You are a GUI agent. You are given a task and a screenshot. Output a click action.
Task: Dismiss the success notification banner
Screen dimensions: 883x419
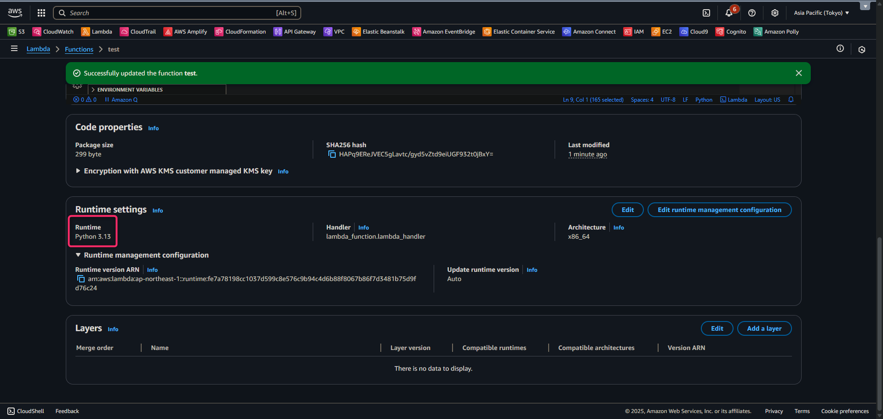coord(799,73)
